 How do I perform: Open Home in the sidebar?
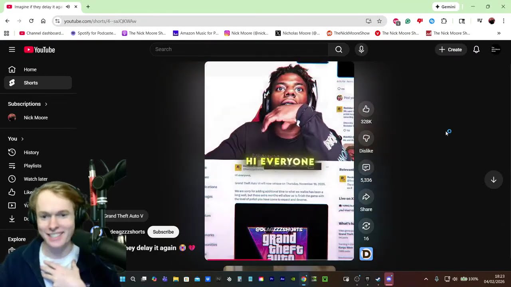[x=38, y=69]
